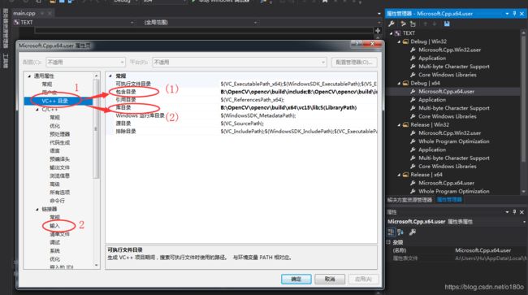Screen dimensions: 528x295
Task: Select 输出文件 under C/C++ in dialog tree
Action: pos(59,167)
